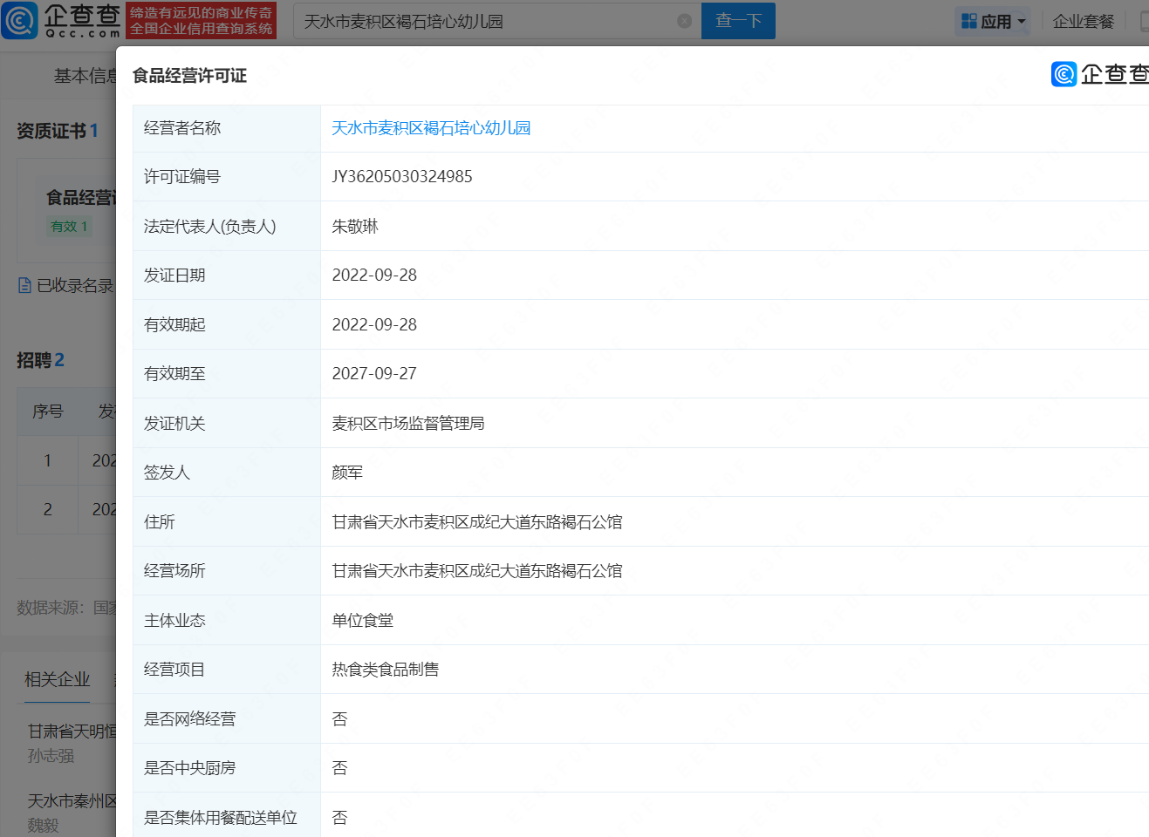Select legal representative name 朱敬琳

[355, 227]
